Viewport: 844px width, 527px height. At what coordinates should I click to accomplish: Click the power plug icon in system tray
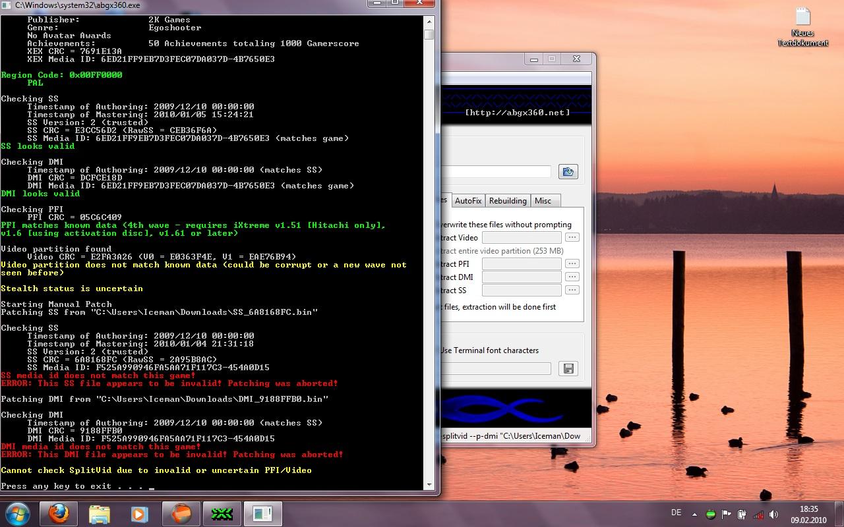[x=742, y=514]
